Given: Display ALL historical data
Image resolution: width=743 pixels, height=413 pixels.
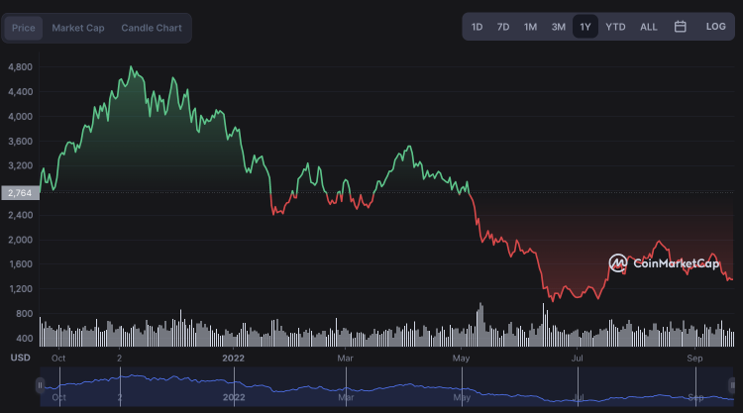Looking at the screenshot, I should pyautogui.click(x=649, y=27).
